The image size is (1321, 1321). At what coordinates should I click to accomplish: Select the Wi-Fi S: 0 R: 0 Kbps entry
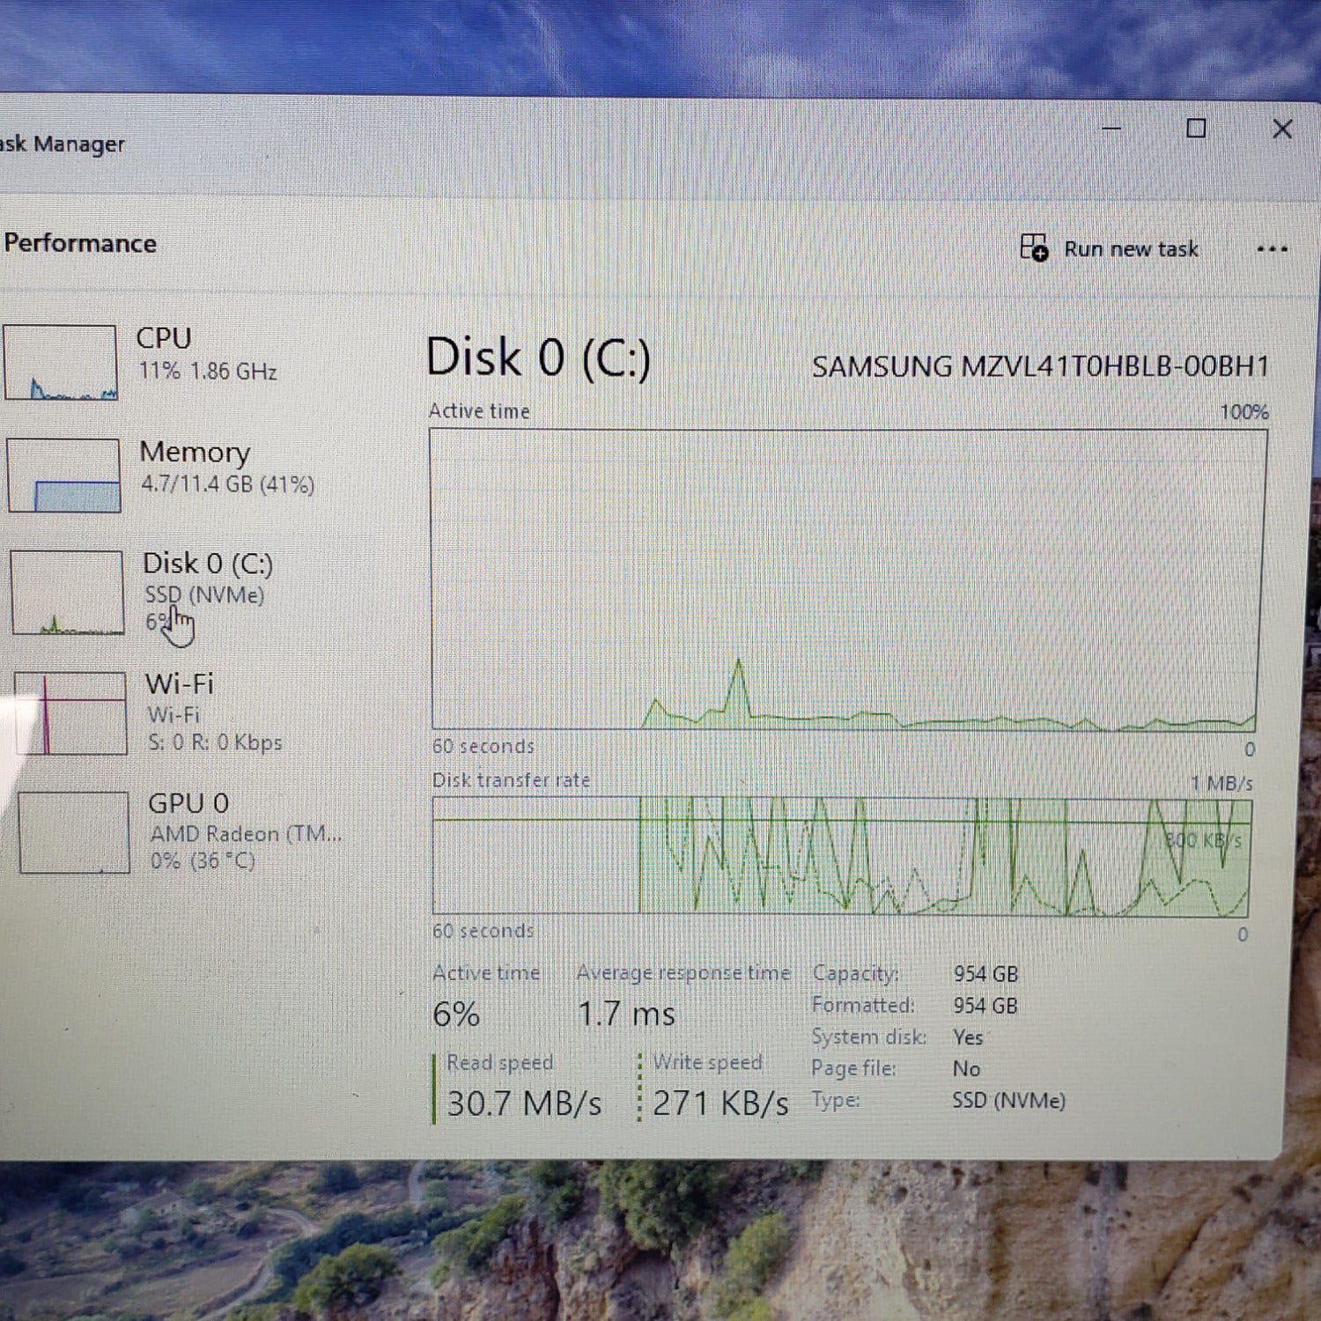click(213, 712)
